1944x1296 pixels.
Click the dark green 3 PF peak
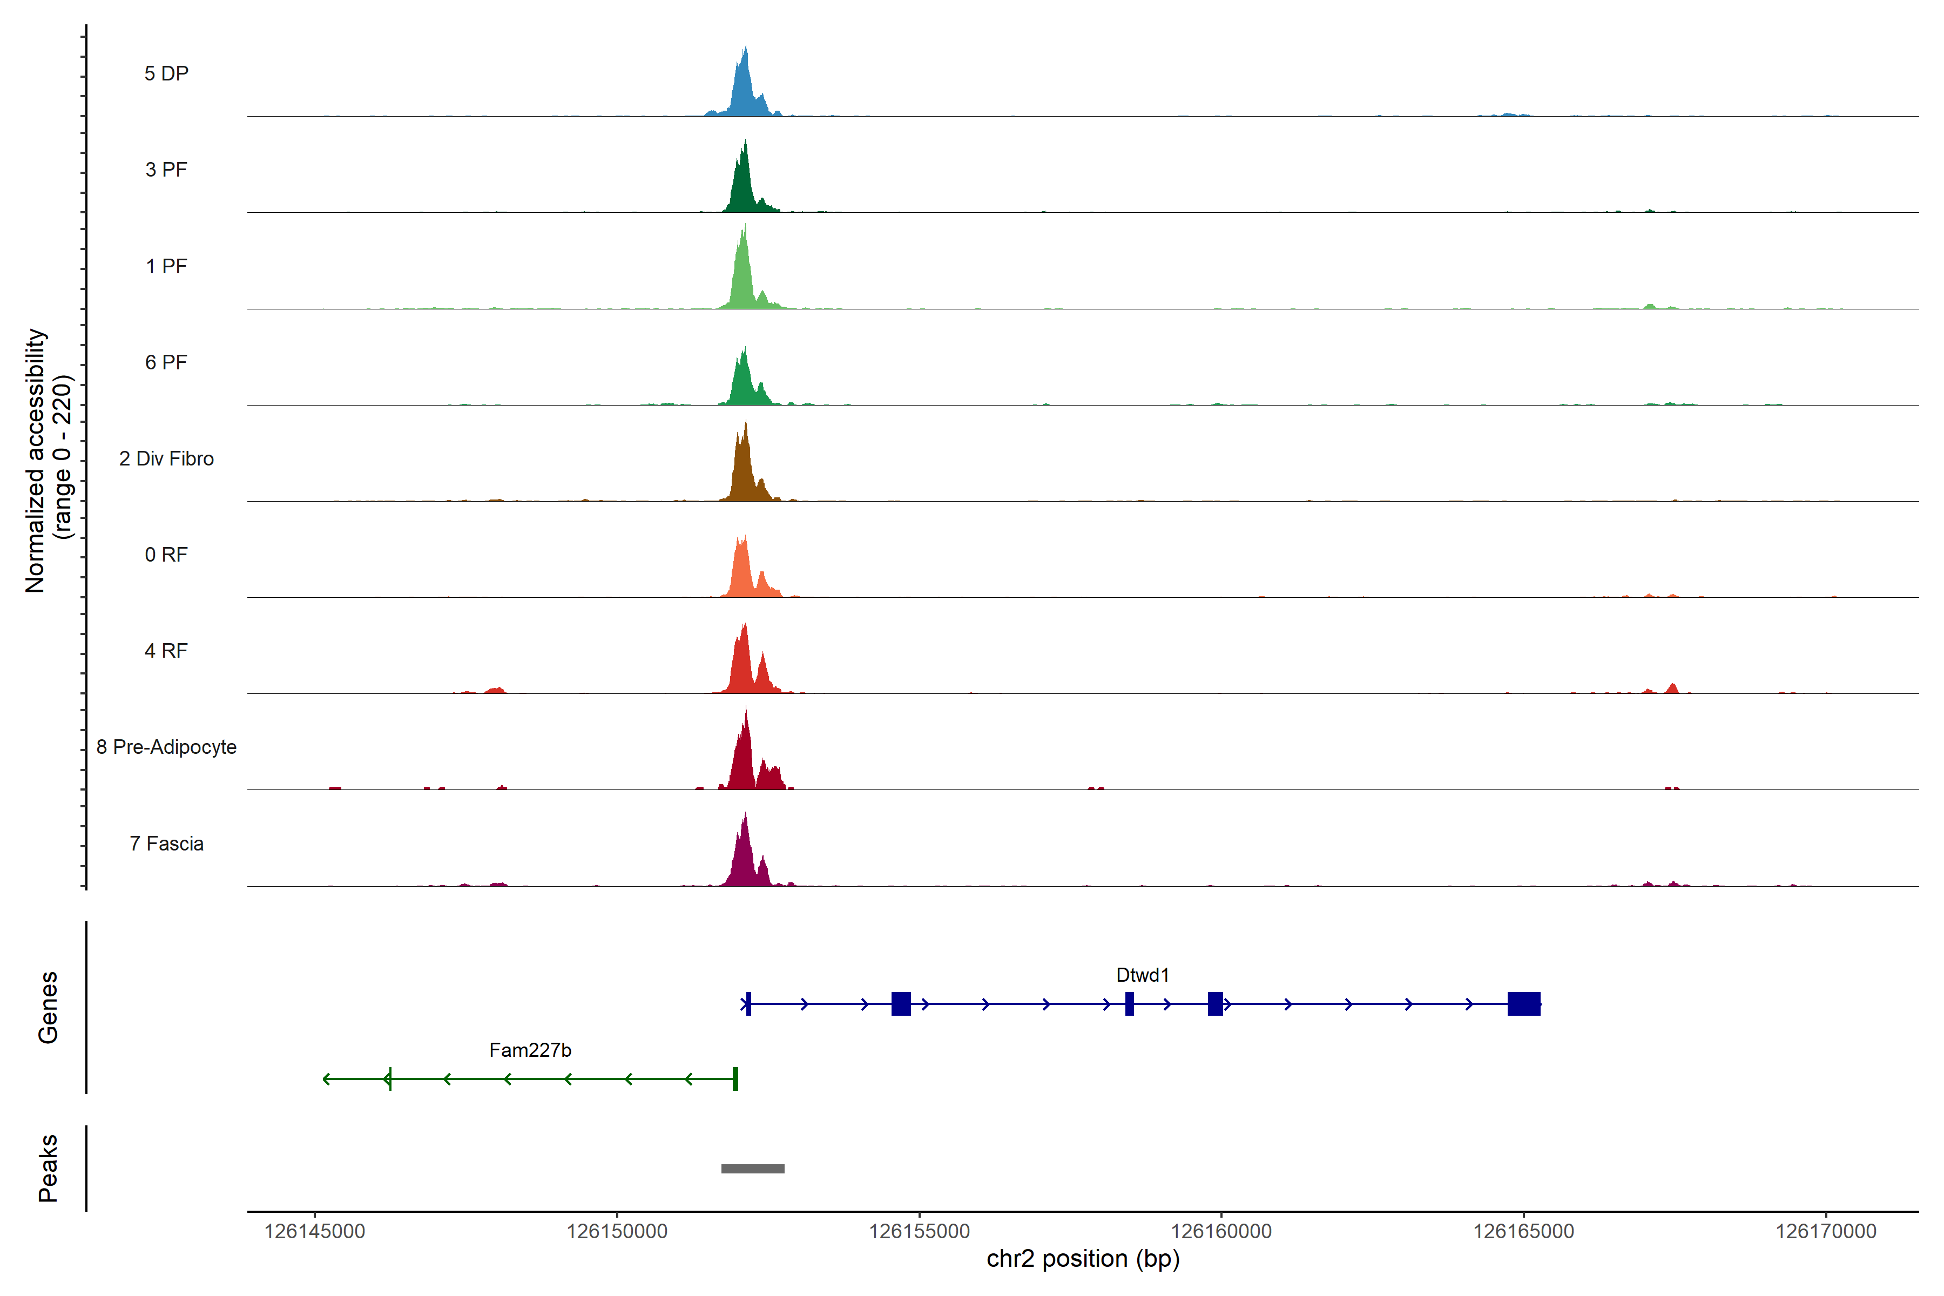point(743,187)
